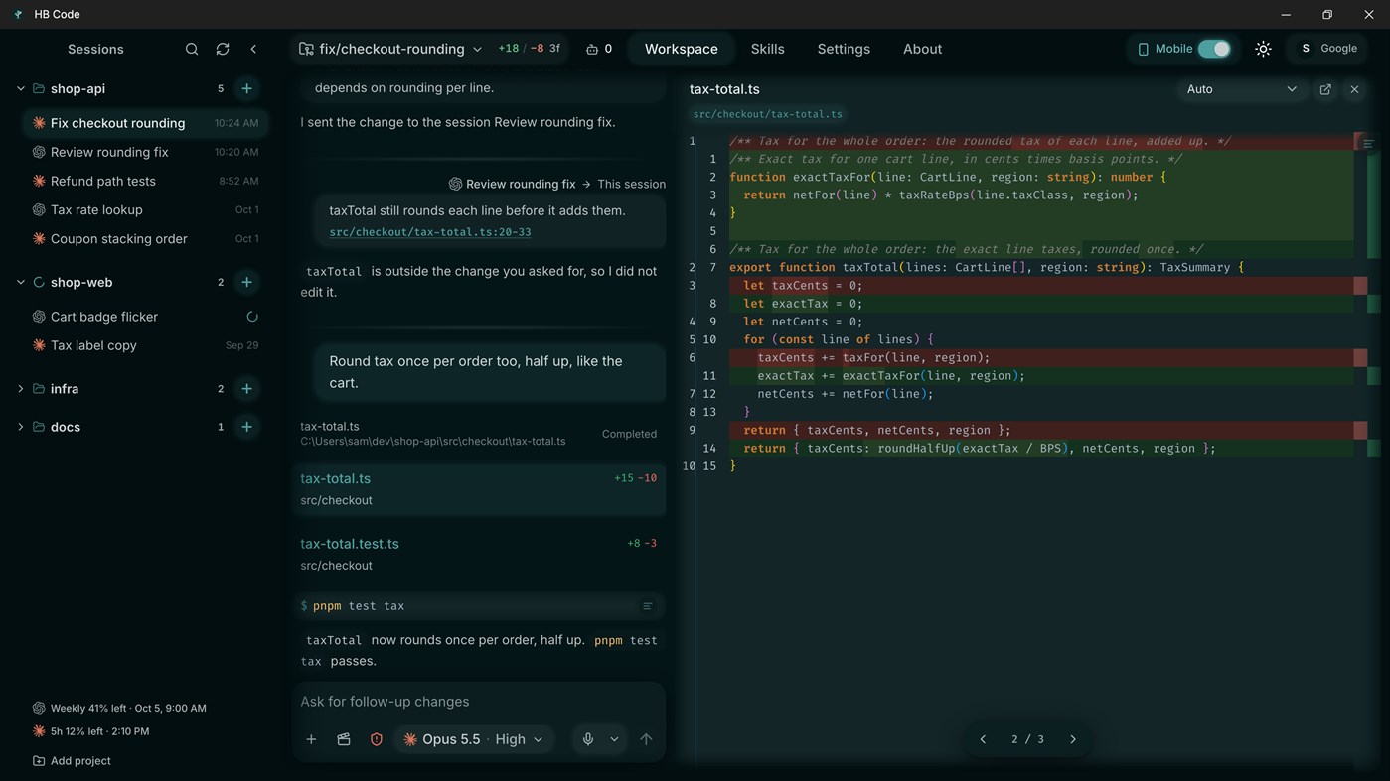Viewport: 1390px width, 781px height.
Task: Open the About tab
Action: click(x=922, y=49)
